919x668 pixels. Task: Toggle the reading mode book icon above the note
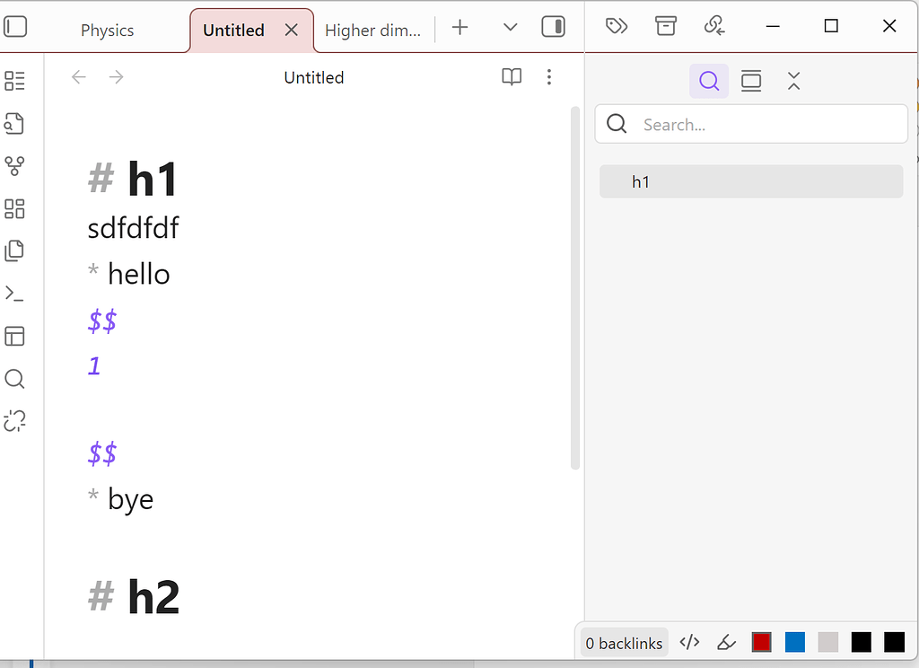click(x=511, y=77)
